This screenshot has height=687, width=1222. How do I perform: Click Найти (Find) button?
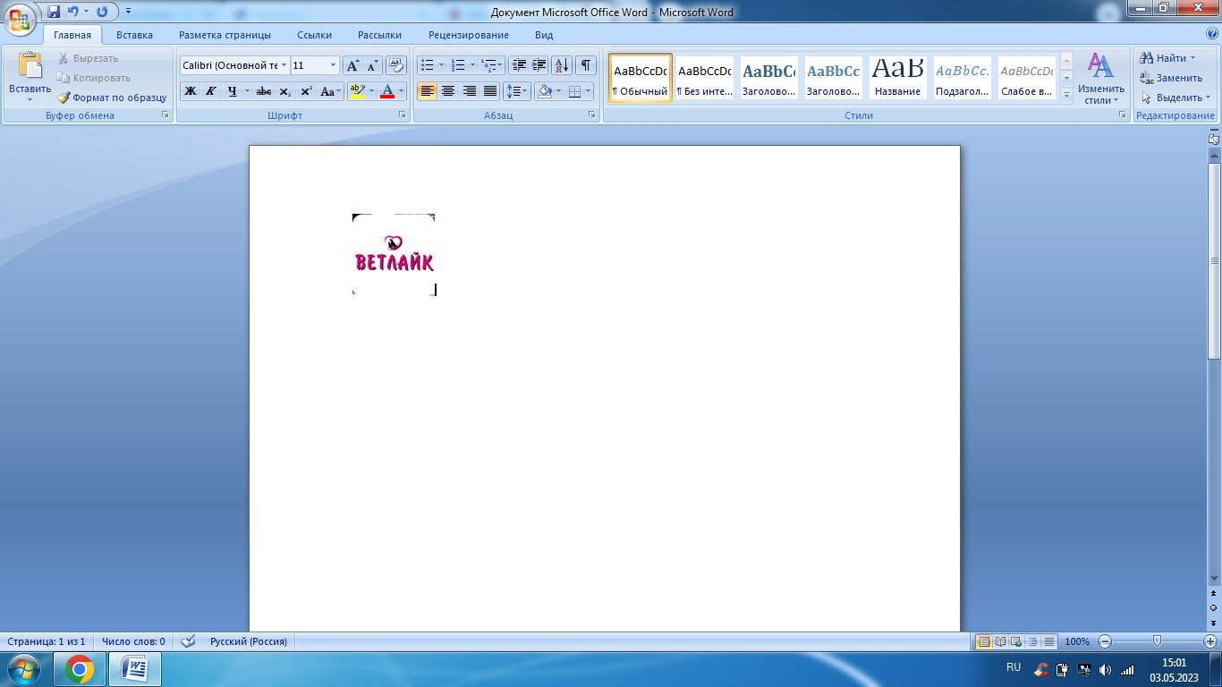[x=1169, y=58]
